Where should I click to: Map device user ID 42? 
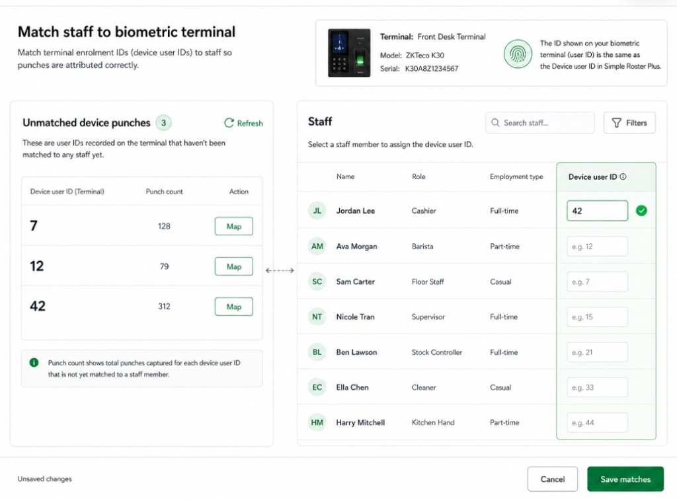(x=234, y=307)
